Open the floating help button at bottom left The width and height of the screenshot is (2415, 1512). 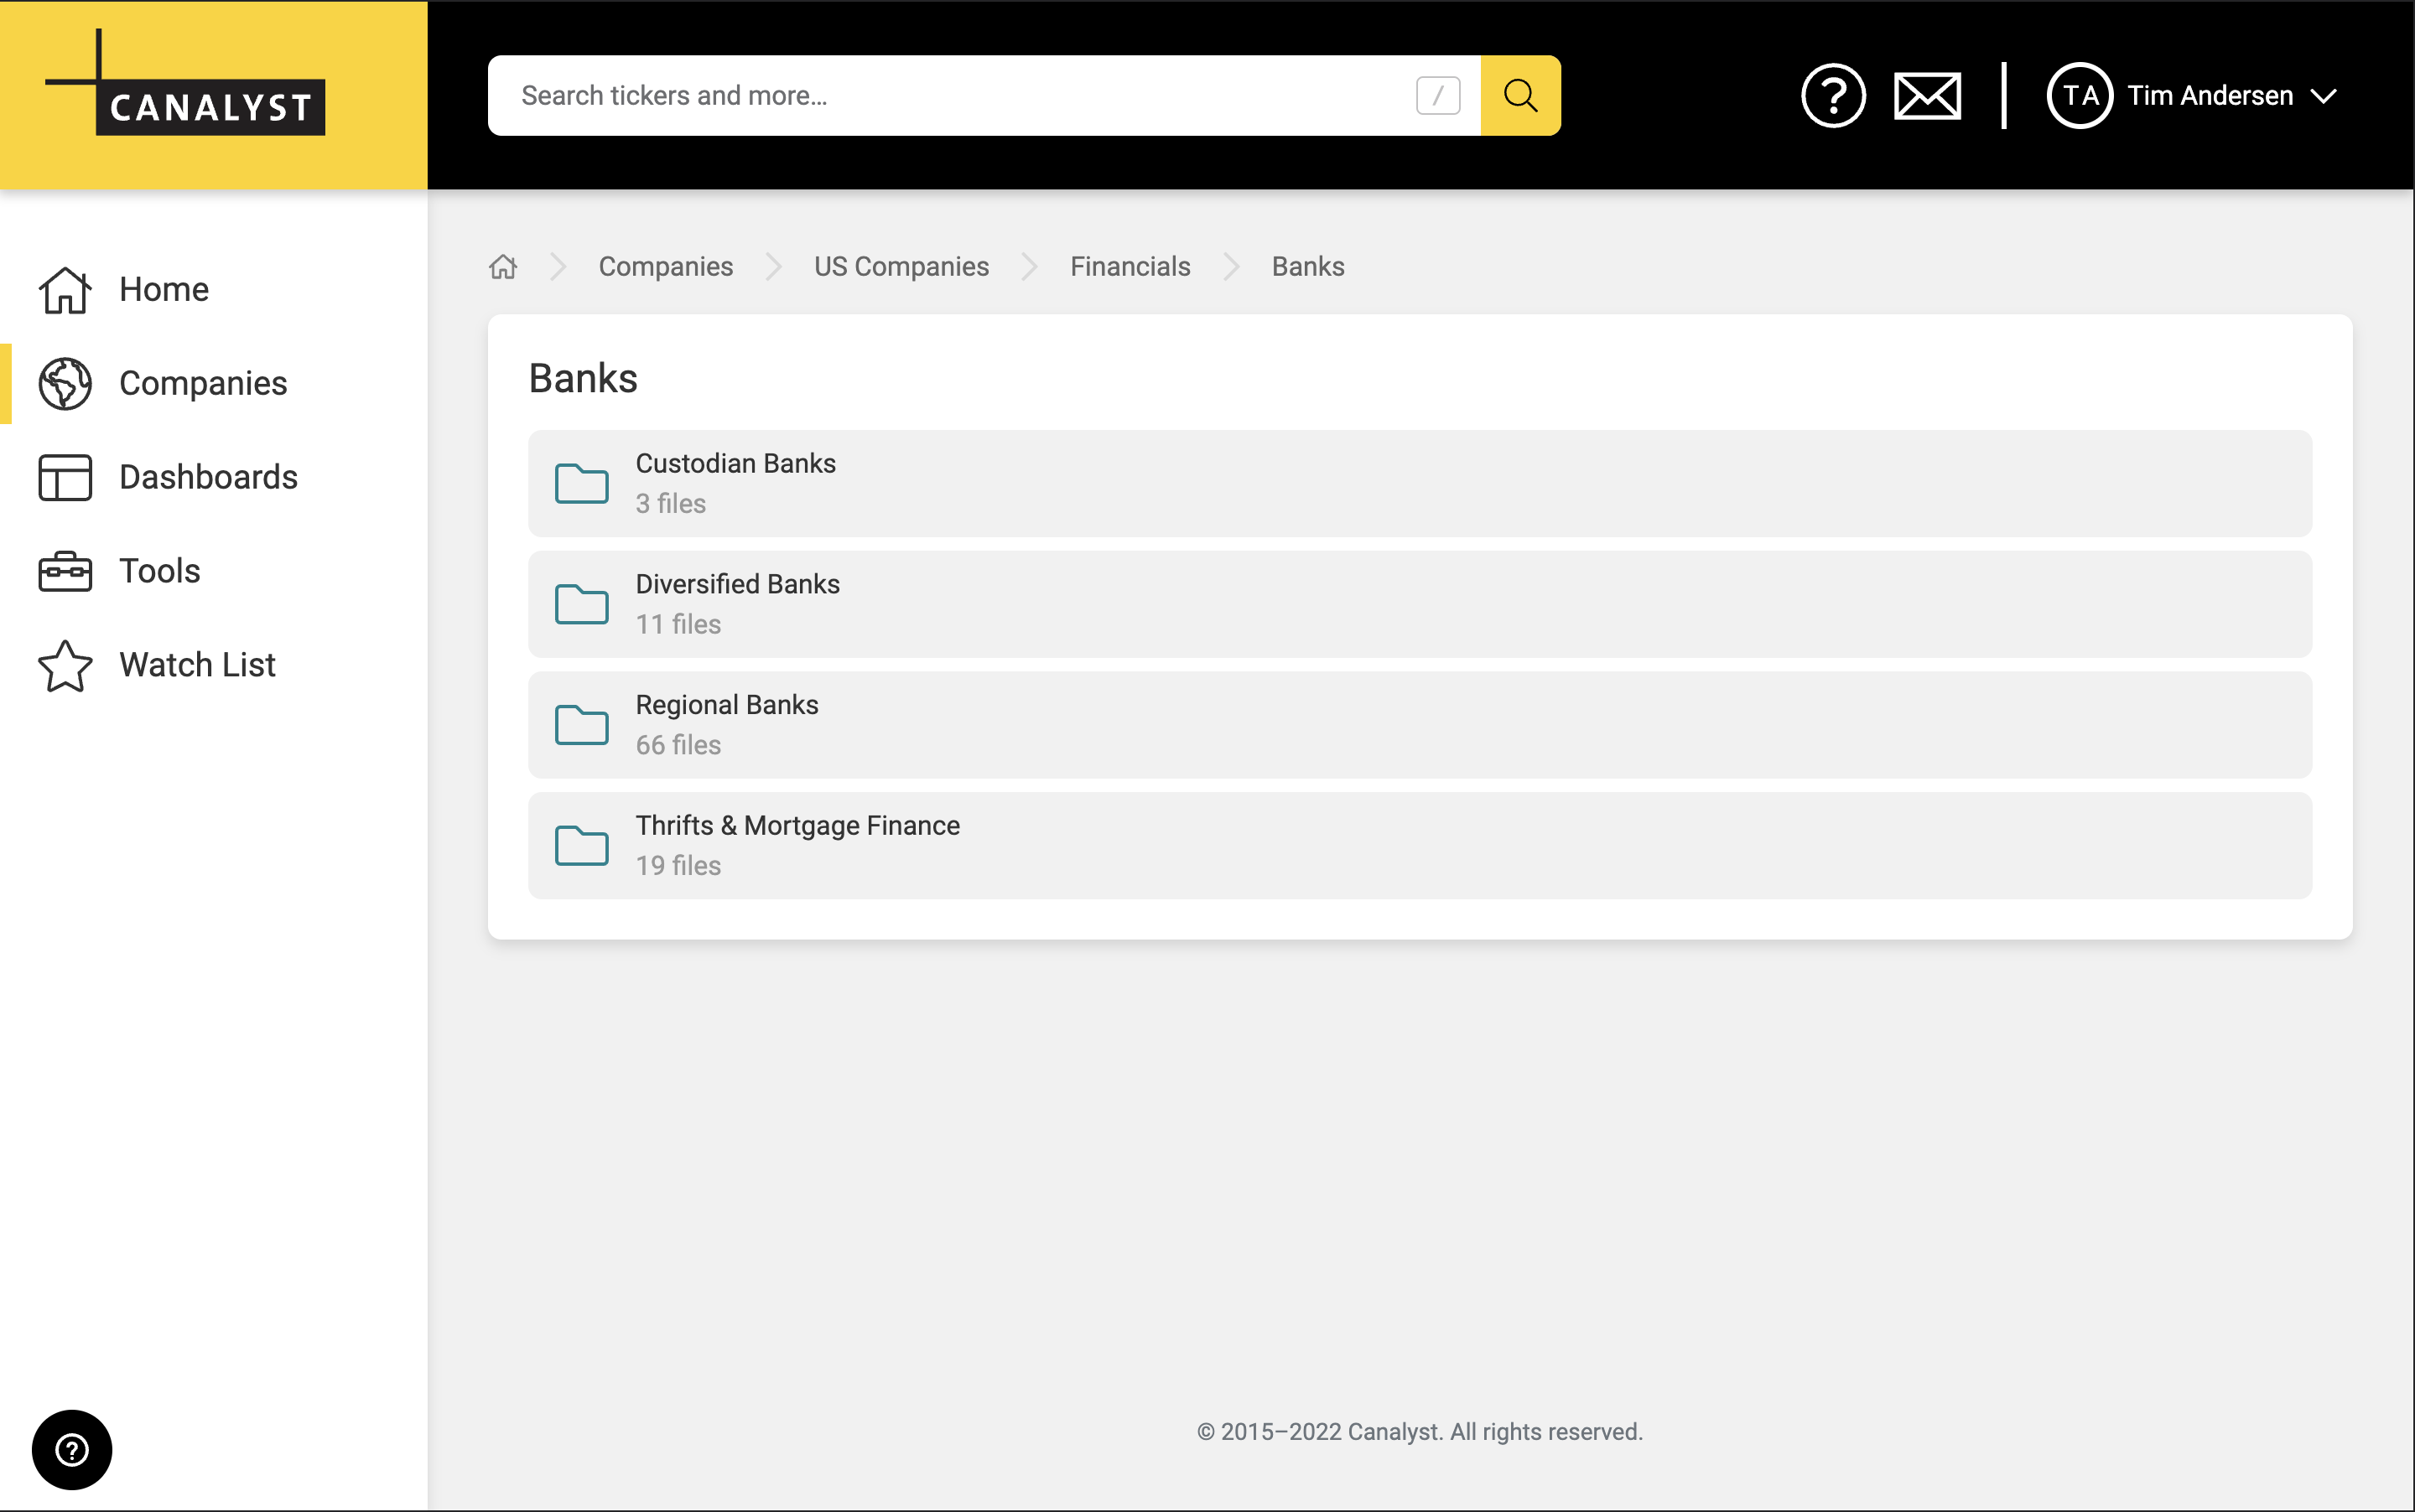tap(72, 1449)
